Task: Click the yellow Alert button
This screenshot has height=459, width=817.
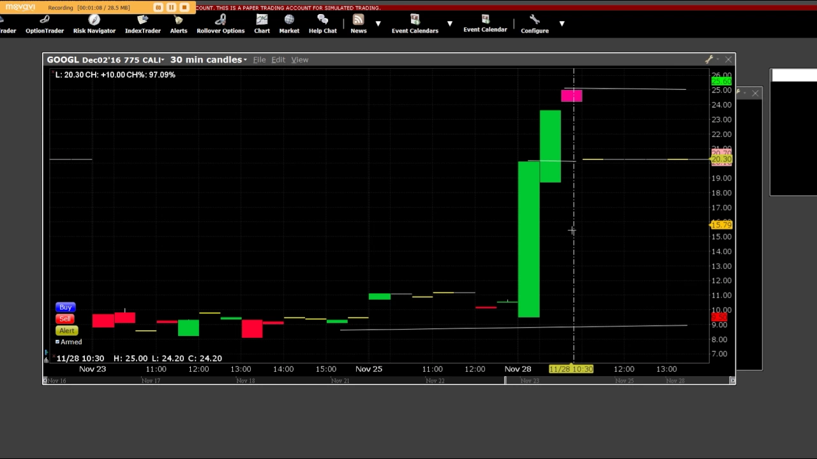Action: 66,330
